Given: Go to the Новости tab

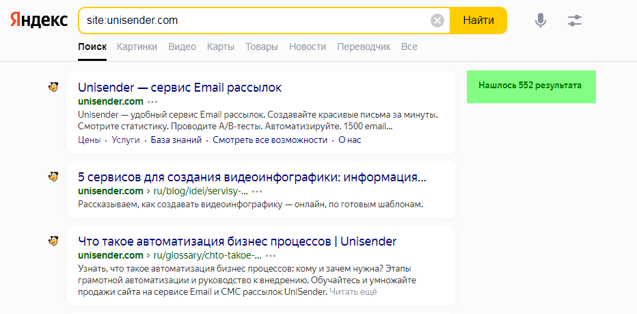Looking at the screenshot, I should coord(308,47).
